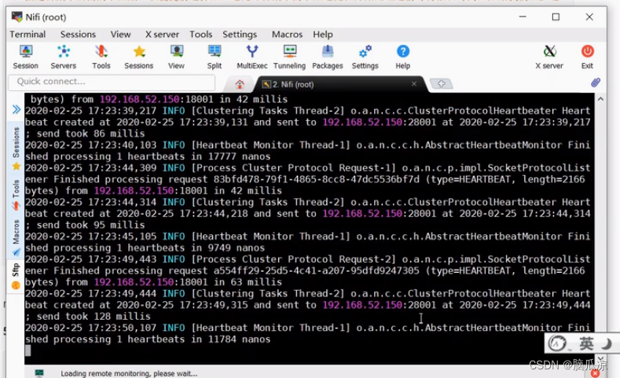Open the View menu
The height and width of the screenshot is (378, 620).
[120, 35]
